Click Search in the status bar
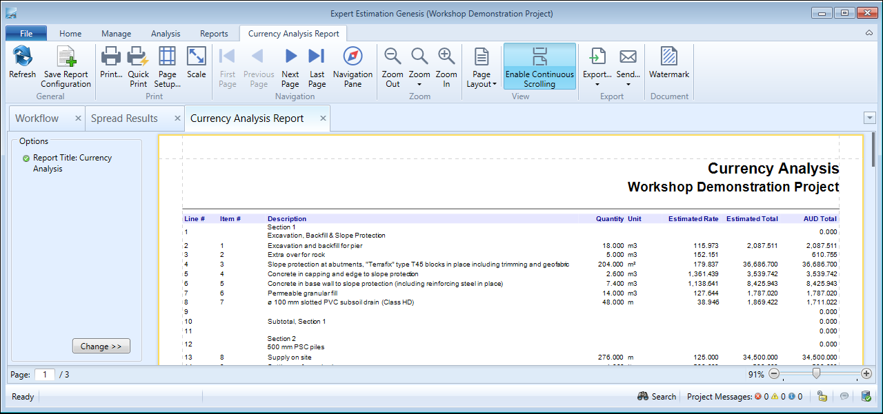 coord(656,397)
